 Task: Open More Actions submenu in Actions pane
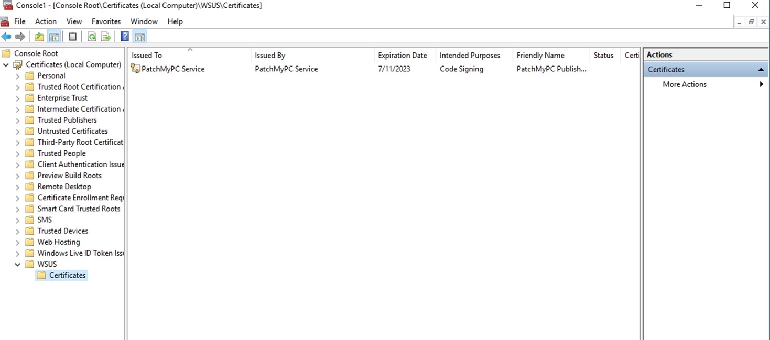[706, 84]
